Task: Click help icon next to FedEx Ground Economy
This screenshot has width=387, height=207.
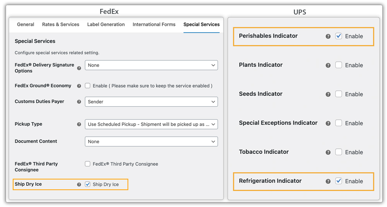Action: 79,86
